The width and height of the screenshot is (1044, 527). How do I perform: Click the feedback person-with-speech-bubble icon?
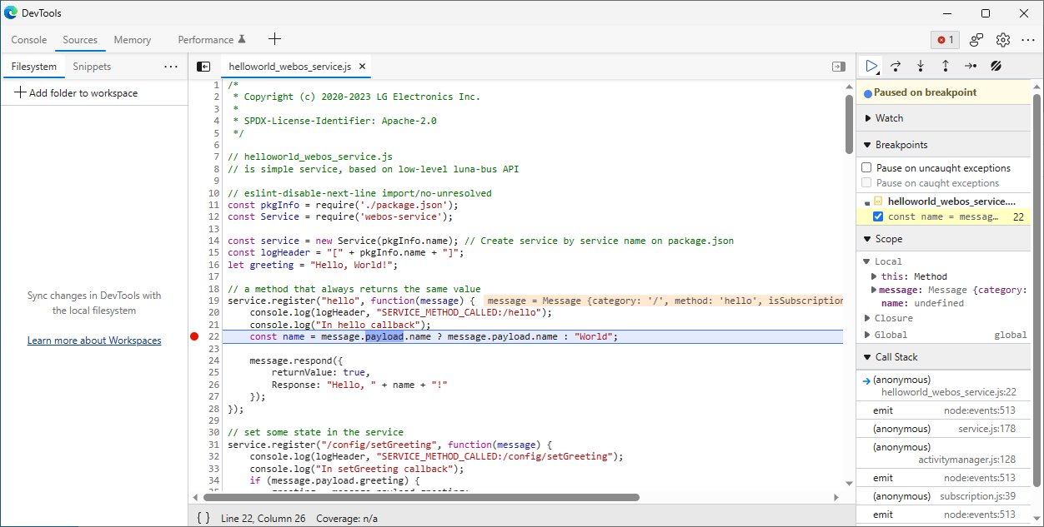click(x=976, y=39)
